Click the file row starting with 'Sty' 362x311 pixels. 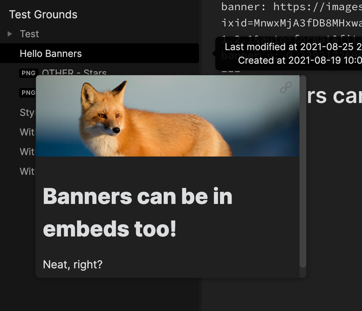coord(27,112)
